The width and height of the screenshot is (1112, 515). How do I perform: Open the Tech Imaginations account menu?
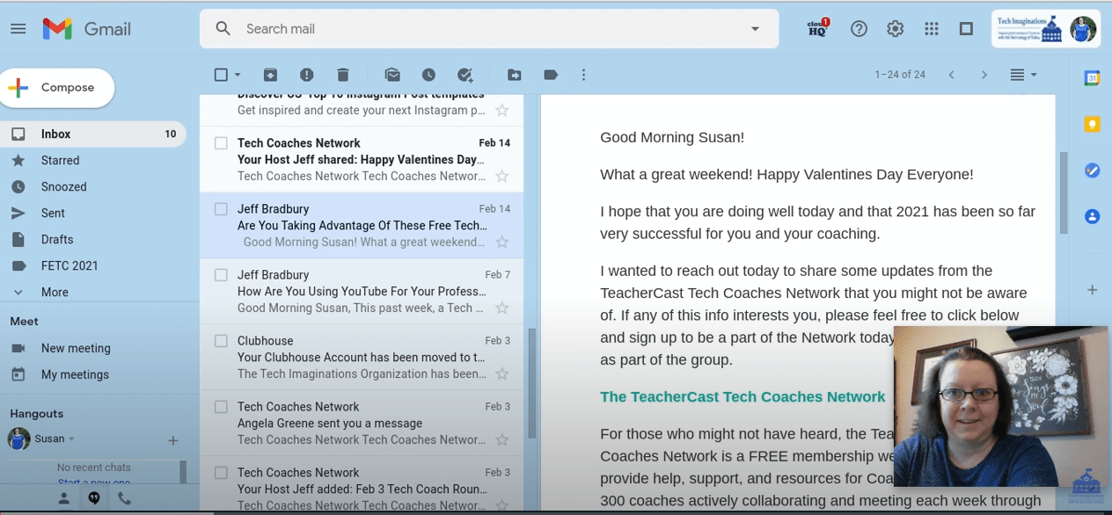(1046, 29)
